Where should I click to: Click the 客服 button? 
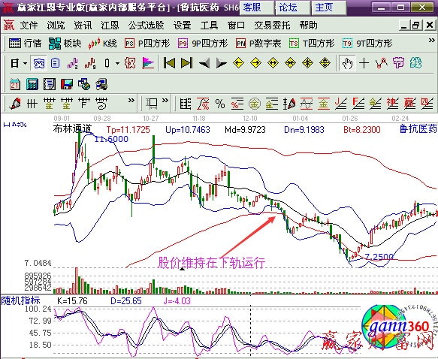pyautogui.click(x=256, y=8)
